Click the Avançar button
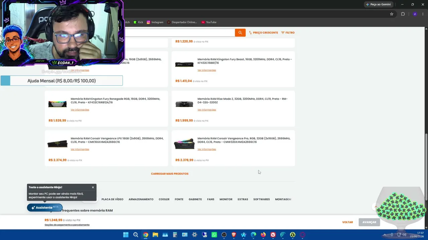428x240 pixels. pos(369,222)
